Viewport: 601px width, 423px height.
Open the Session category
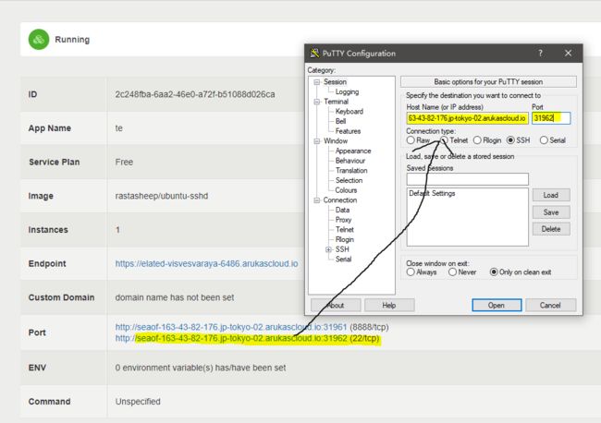click(x=335, y=82)
